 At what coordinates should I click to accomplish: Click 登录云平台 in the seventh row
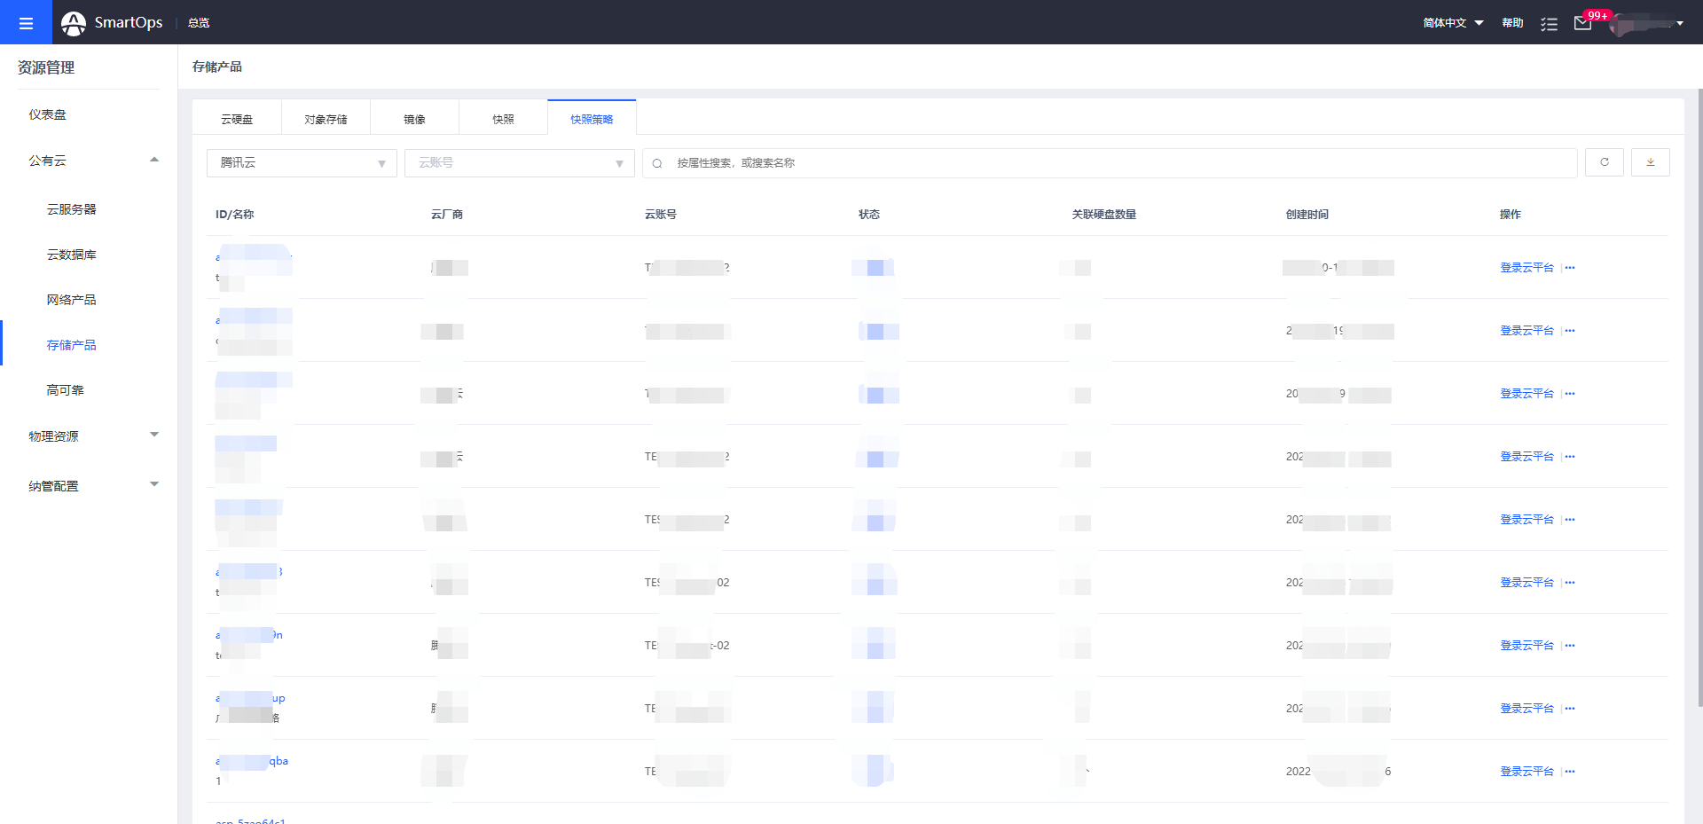tap(1526, 646)
